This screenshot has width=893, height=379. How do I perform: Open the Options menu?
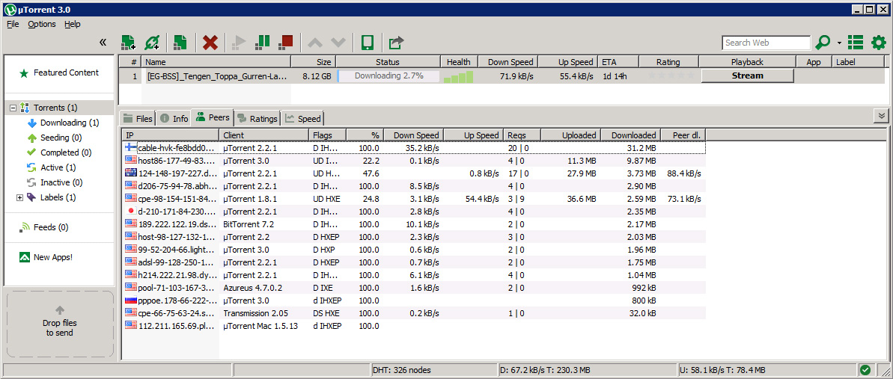point(42,24)
